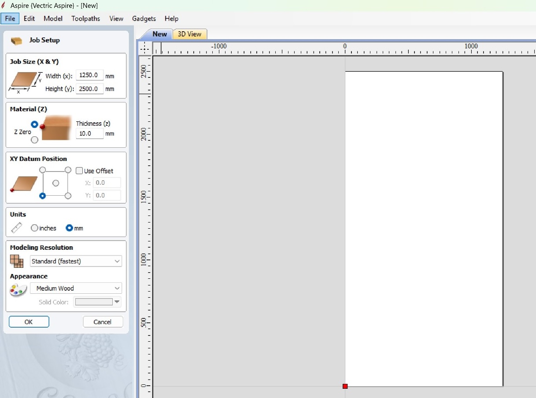The width and height of the screenshot is (536, 398).
Task: Open the Edit menu
Action: [x=30, y=18]
